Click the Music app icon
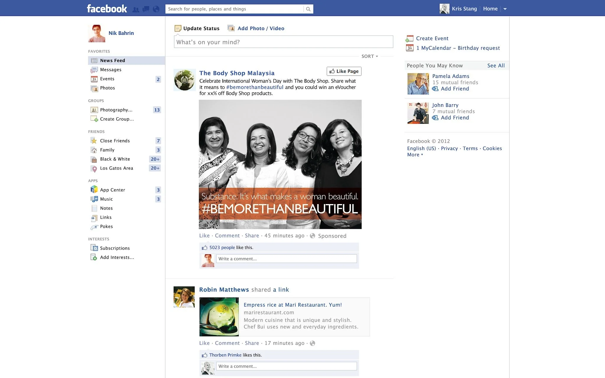This screenshot has height=378, width=605. tap(94, 199)
